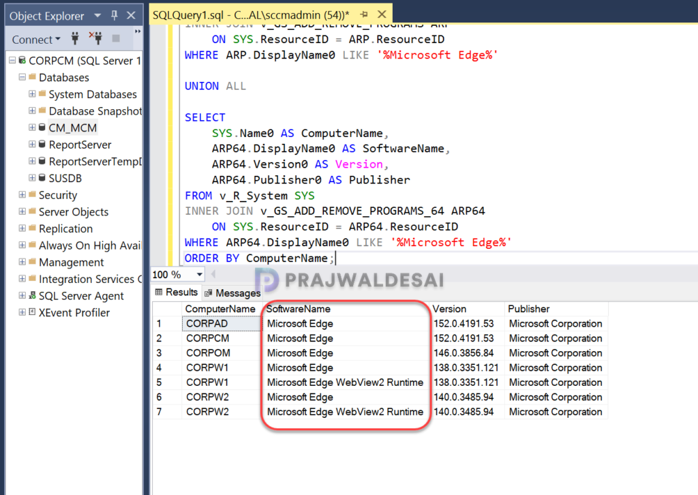Expand the Integration Services Catalogs folder
Viewport: 698px width, 495px height.
pyautogui.click(x=22, y=279)
